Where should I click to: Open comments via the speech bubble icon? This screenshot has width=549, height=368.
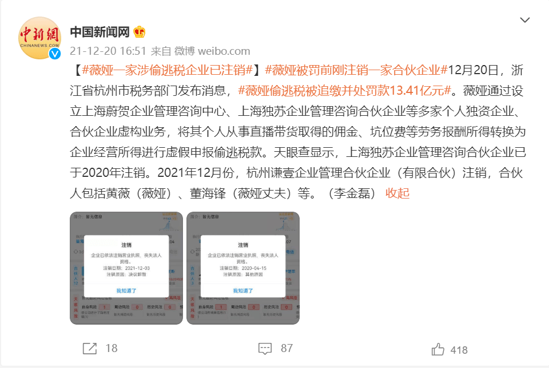[265, 349]
